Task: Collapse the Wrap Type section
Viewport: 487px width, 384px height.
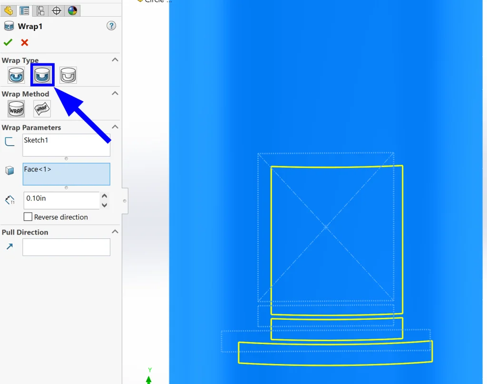Action: click(115, 59)
